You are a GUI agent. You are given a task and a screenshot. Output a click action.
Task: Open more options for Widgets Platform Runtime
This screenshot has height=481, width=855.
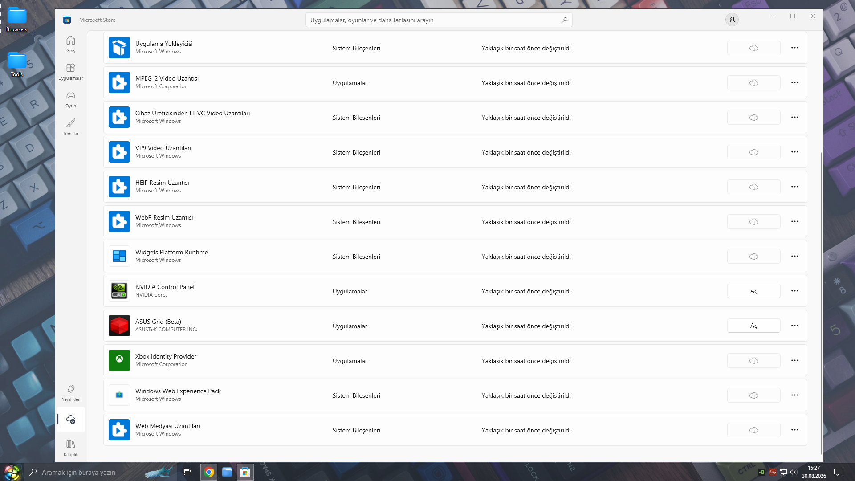(795, 256)
